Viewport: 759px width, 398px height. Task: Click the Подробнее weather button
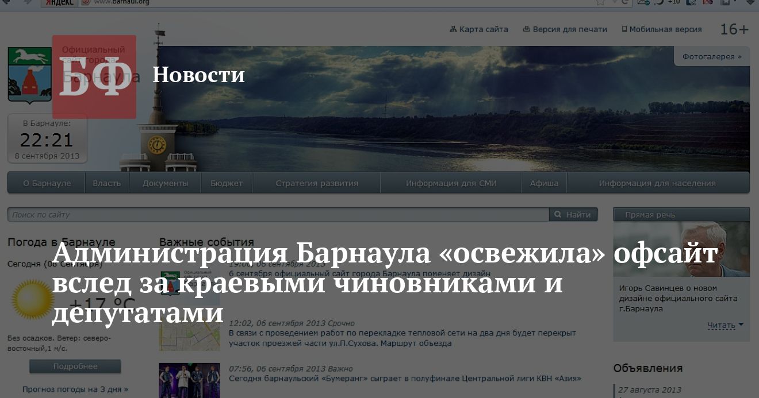coord(75,366)
